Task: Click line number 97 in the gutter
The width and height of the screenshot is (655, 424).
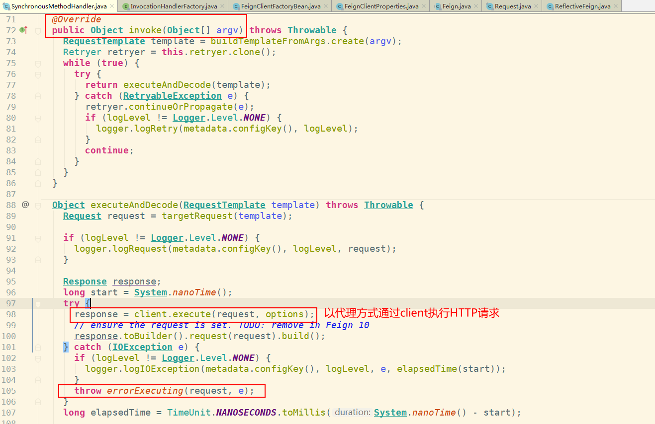Action: pos(11,303)
